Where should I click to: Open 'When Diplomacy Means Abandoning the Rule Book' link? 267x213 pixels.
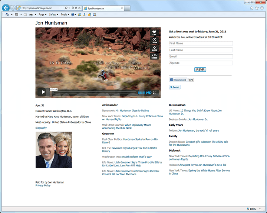[x=127, y=126]
